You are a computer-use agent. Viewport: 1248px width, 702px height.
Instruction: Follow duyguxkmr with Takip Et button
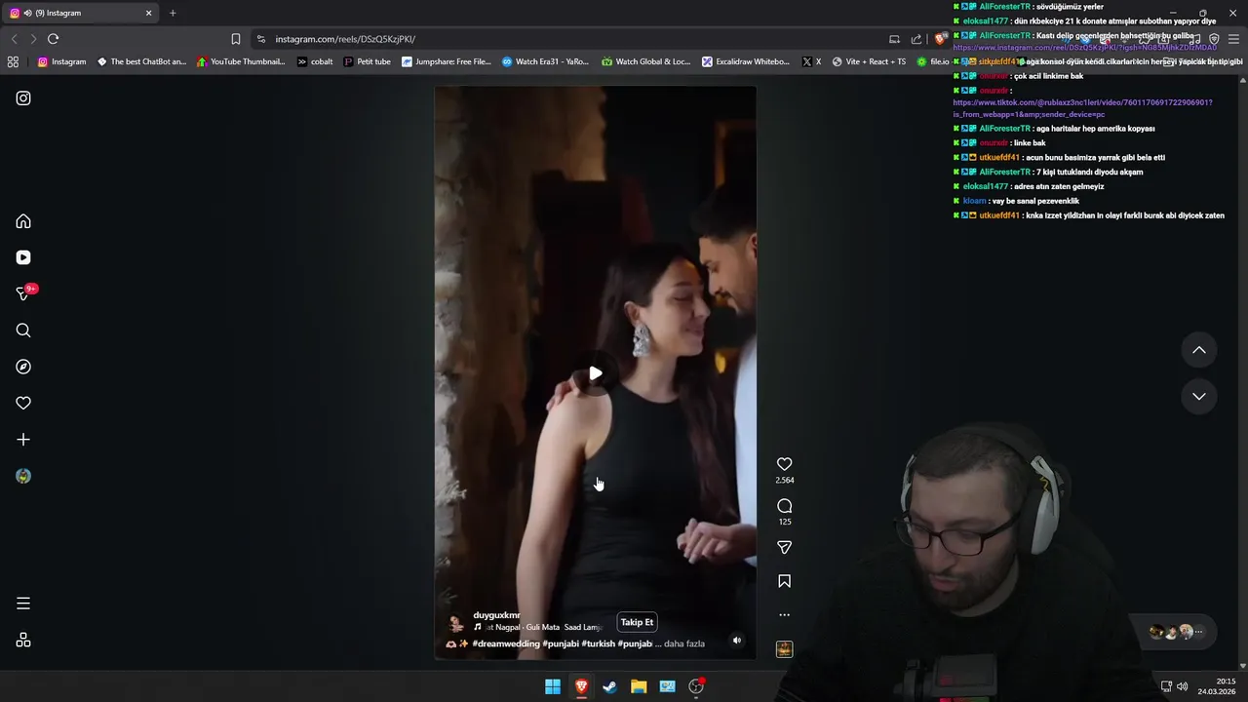pos(637,622)
